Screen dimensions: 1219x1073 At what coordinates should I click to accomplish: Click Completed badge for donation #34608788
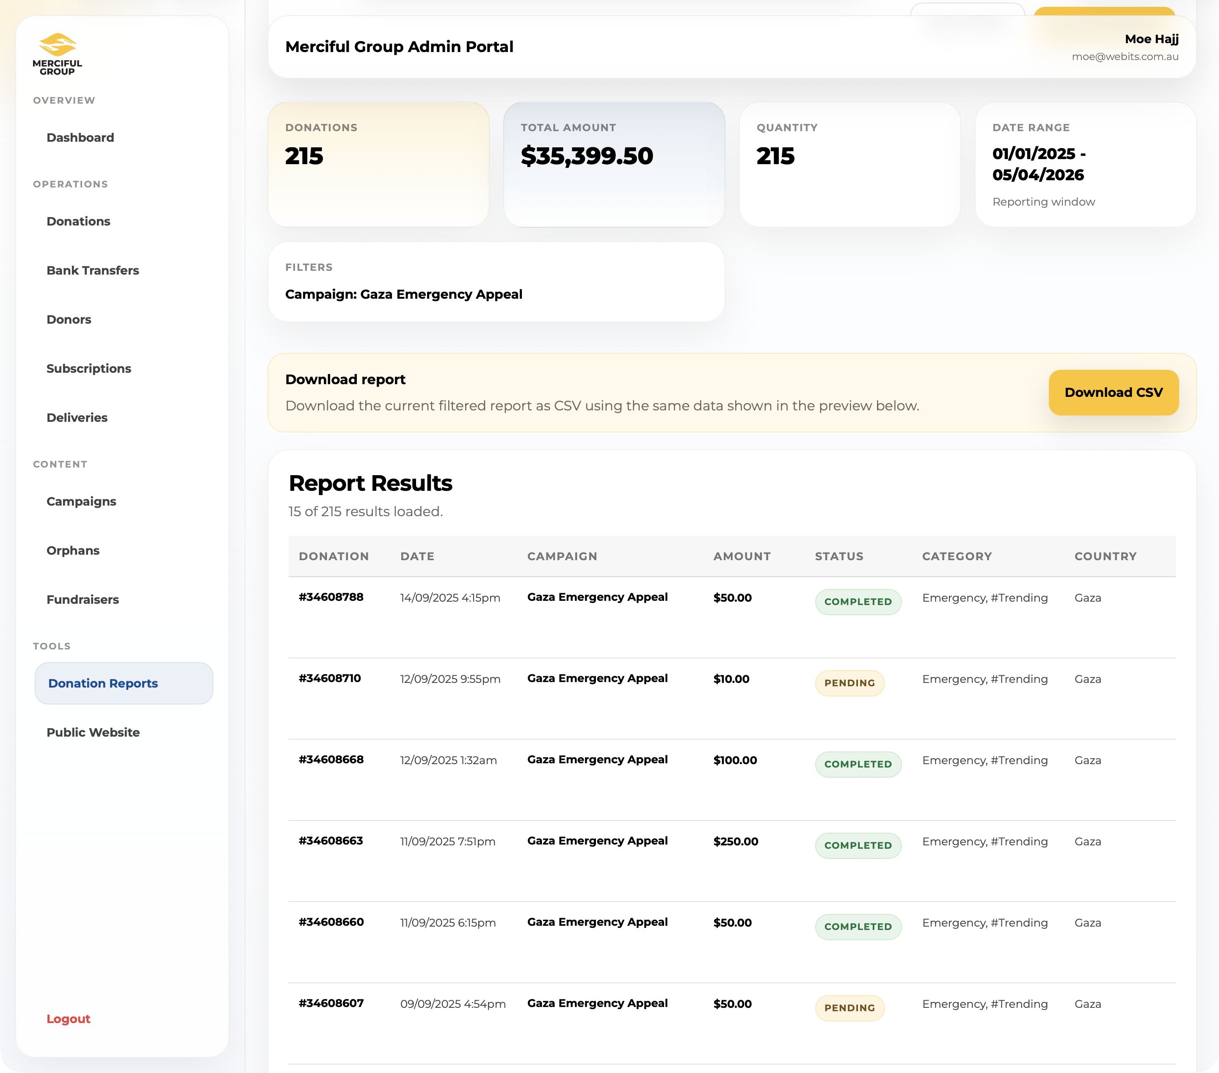pos(858,602)
